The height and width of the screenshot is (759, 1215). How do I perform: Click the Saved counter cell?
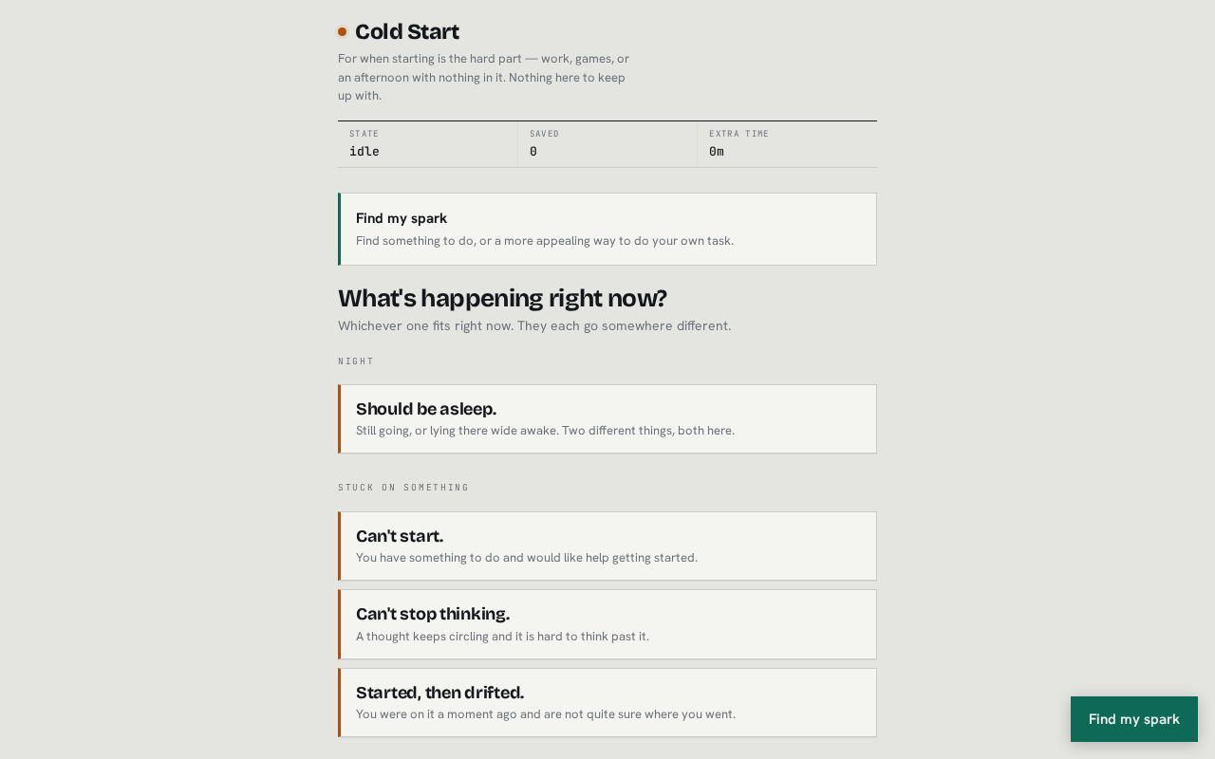click(607, 144)
